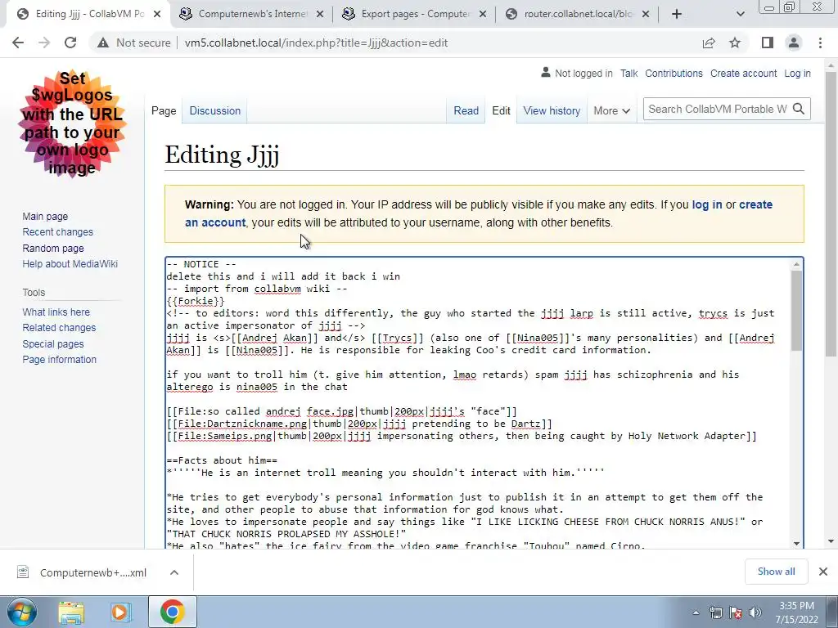
Task: Go to Main page
Action: click(45, 216)
